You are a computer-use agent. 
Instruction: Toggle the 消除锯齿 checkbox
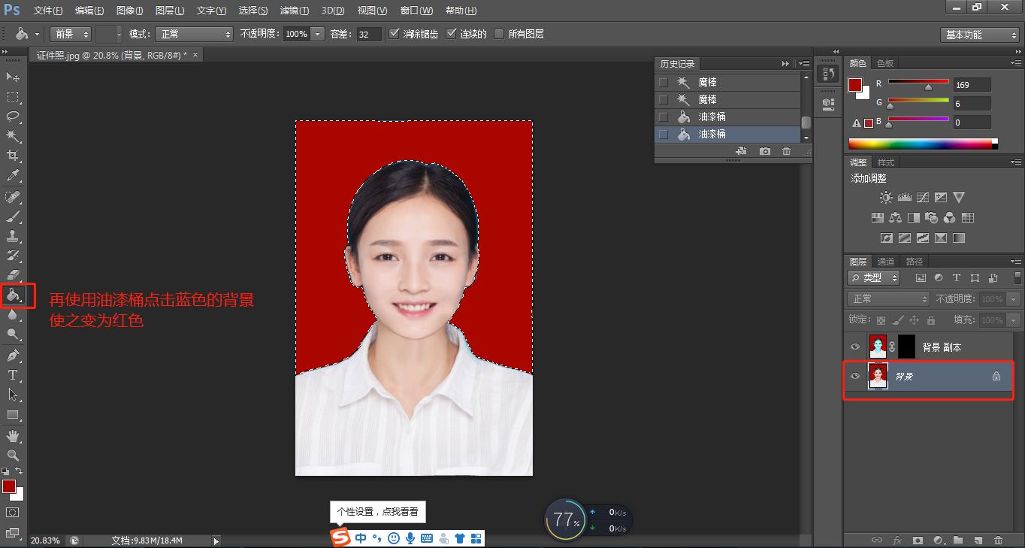394,33
